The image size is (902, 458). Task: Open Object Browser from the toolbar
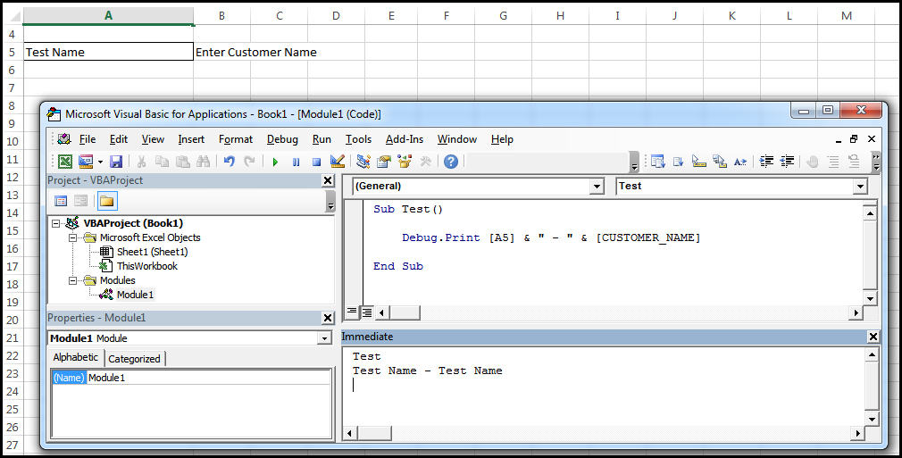405,162
